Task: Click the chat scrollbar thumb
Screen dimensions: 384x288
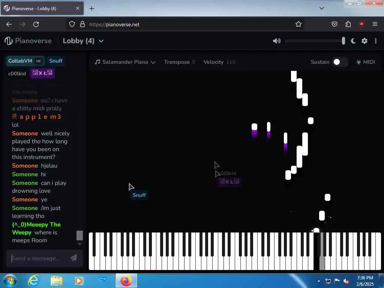Action: coord(79,235)
